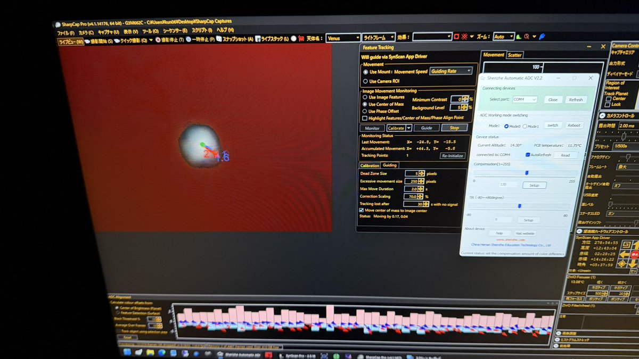
Task: Click the Guide button
Action: pos(427,128)
